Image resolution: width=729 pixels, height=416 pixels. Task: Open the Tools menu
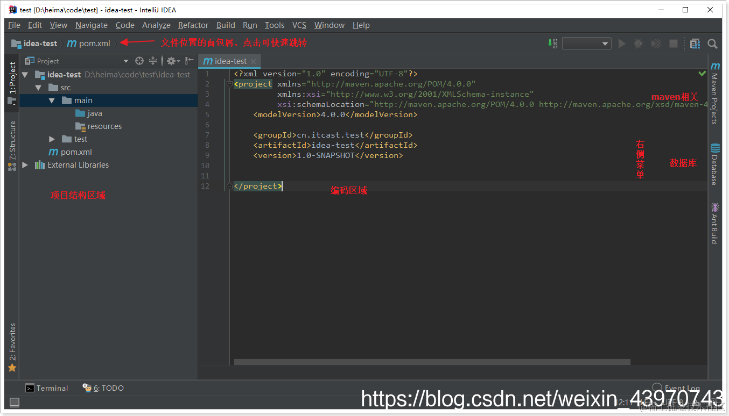[x=275, y=25]
